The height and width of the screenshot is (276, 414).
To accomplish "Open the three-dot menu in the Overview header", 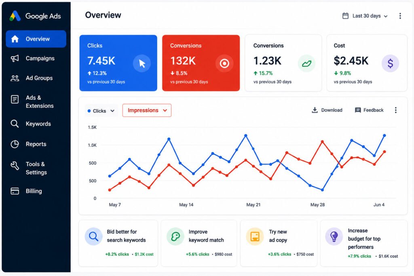I will [x=400, y=16].
